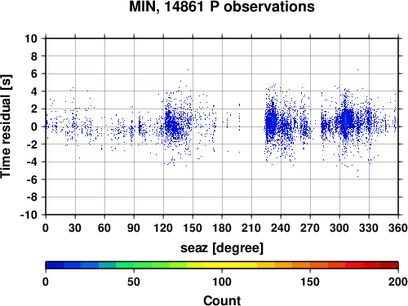Select the dark blue colorbar segment

tap(55, 265)
